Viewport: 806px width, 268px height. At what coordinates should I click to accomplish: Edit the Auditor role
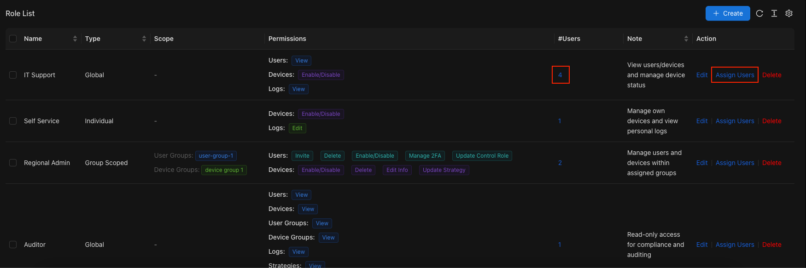coord(702,245)
